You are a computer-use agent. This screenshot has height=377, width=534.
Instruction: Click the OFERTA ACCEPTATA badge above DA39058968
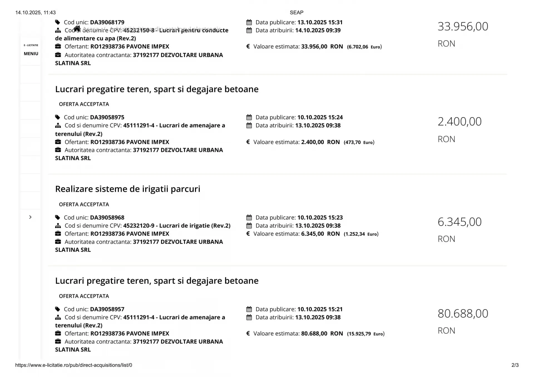pos(84,204)
